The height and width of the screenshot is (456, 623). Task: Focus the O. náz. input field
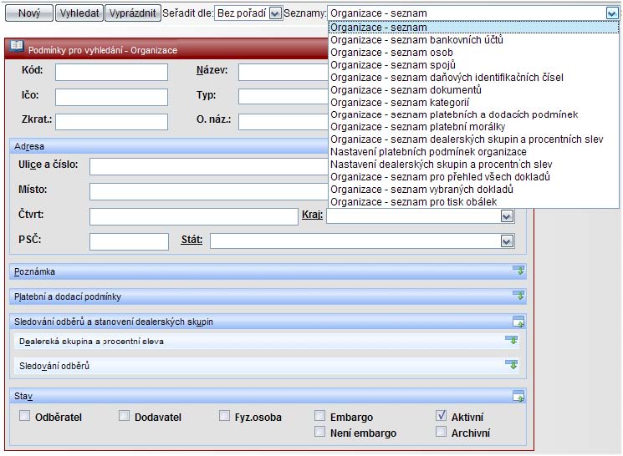click(x=283, y=122)
